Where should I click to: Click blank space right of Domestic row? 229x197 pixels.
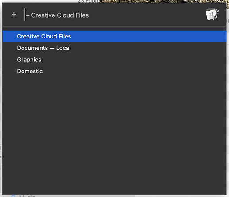(x=134, y=72)
